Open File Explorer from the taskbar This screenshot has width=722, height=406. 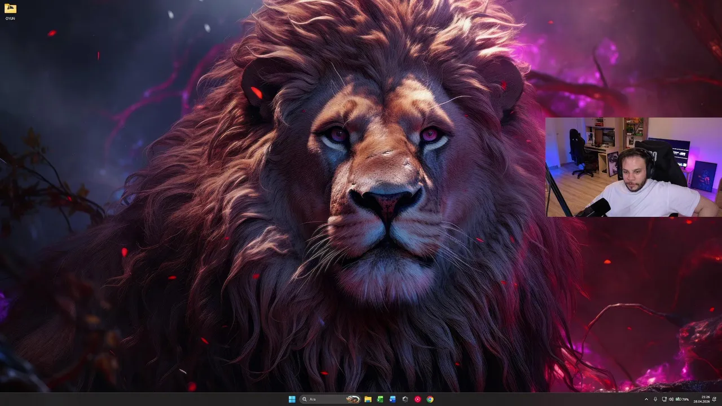click(368, 399)
